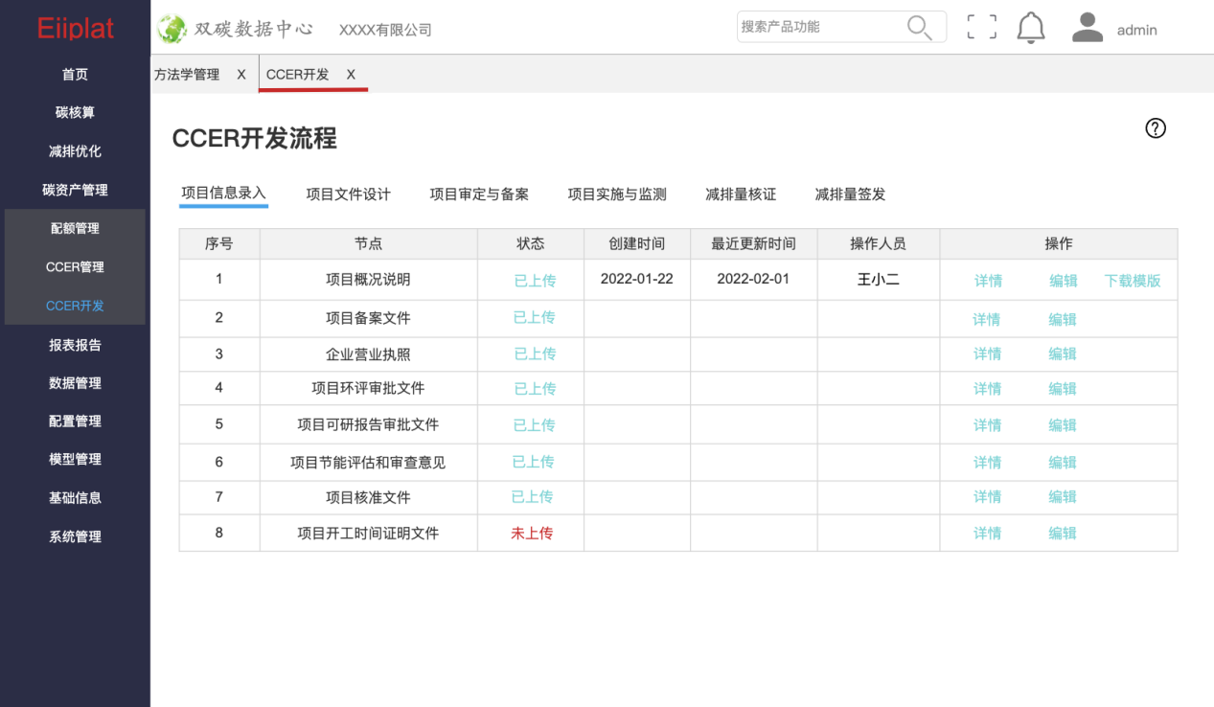Click the green globe logo
The height and width of the screenshot is (707, 1214).
pyautogui.click(x=172, y=29)
